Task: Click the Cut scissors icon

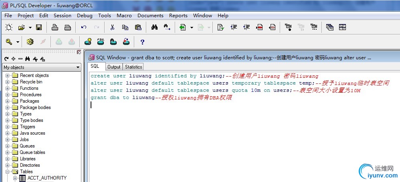Action: 112,27
